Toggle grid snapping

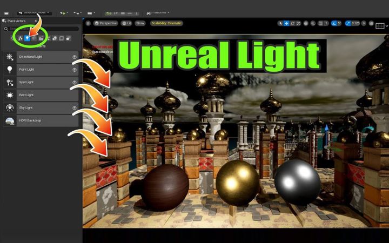pyautogui.click(x=320, y=23)
